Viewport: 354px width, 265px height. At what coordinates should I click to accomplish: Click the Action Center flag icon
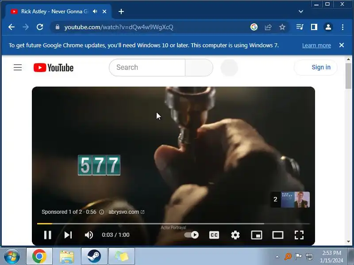coord(298,256)
